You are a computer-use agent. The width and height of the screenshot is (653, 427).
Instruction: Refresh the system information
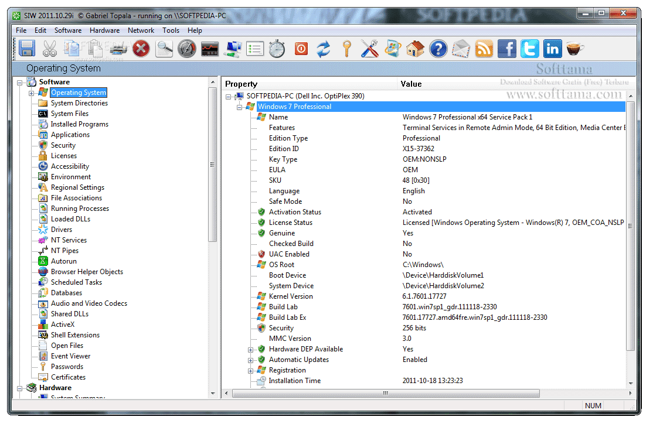323,48
